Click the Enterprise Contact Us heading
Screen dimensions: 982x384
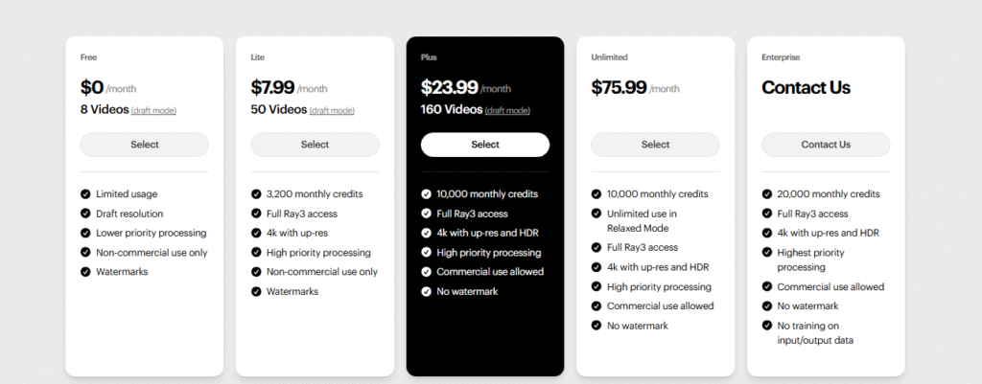pos(806,87)
